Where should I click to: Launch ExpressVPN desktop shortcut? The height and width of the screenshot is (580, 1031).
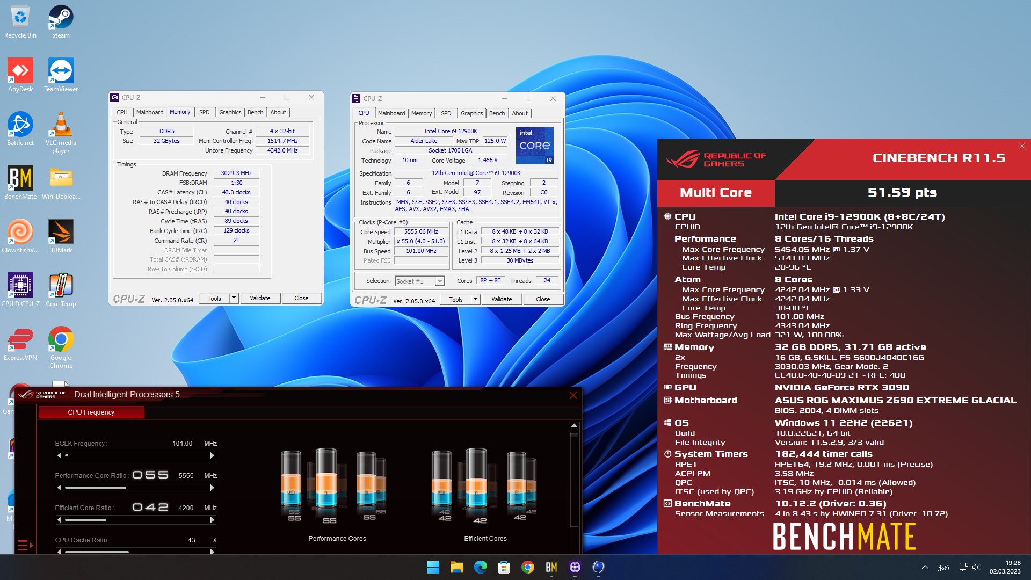point(20,344)
